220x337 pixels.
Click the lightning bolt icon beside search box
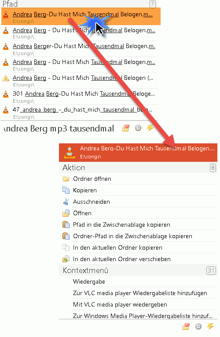pos(150,128)
